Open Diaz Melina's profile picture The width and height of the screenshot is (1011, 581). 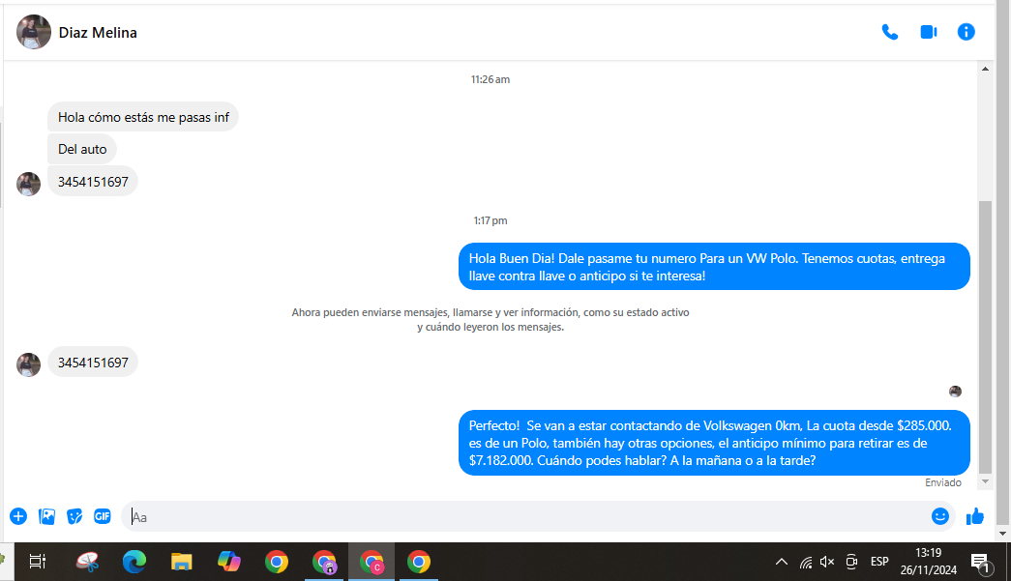pos(34,32)
